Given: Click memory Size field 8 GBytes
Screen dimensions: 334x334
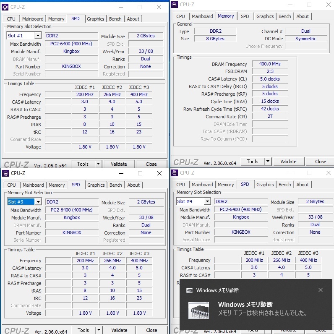Looking at the screenshot, I should (215, 39).
